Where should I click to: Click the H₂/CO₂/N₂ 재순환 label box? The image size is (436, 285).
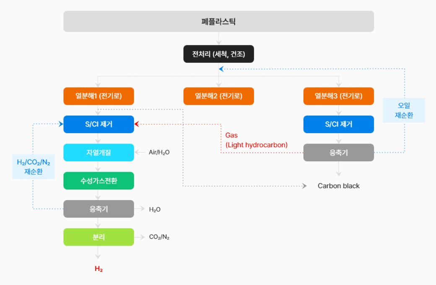(x=34, y=167)
